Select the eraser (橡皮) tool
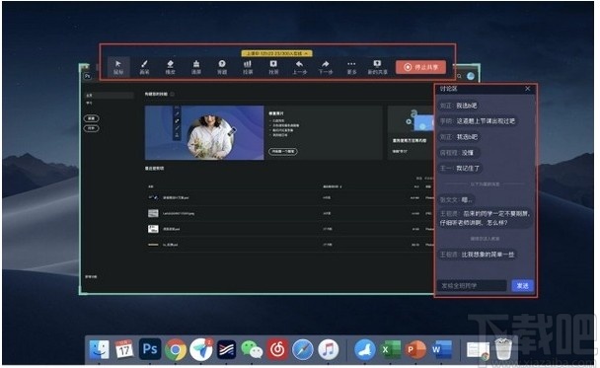Screen dimensions: 600x368 click(x=171, y=67)
